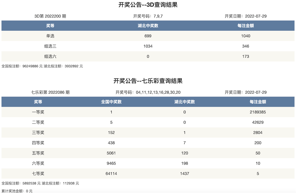This screenshot has height=193, width=296.
Task: Click 全国投注额：5892538 元 under 七乐彩 table
Action: tap(21, 183)
